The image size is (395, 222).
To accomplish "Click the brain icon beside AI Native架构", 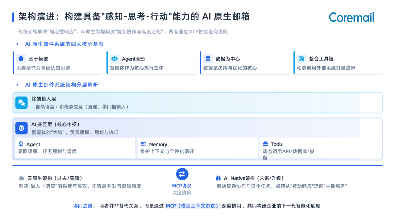I will point(218,178).
